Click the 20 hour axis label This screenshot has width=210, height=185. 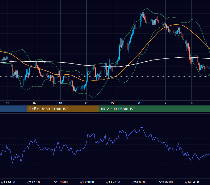[x=87, y=103]
